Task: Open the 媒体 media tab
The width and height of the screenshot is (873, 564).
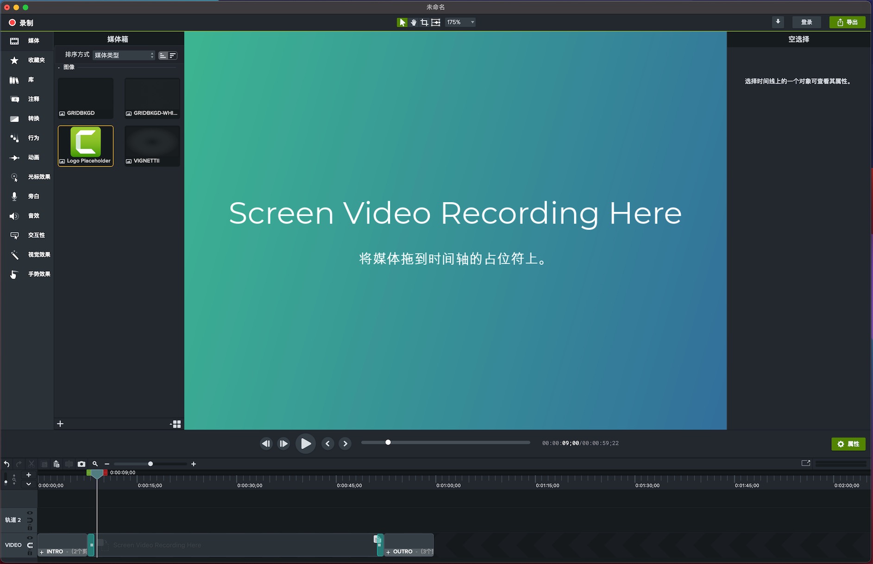Action: 27,41
